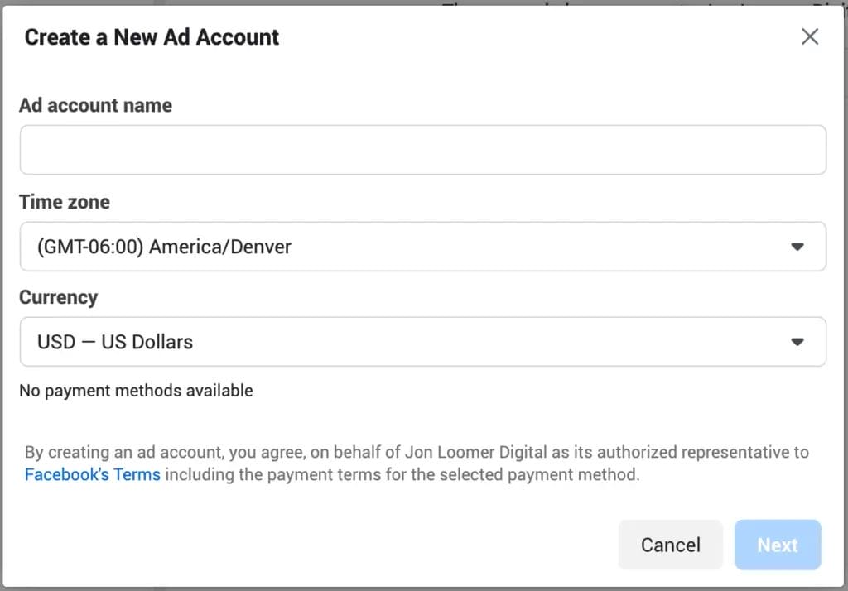Click the No payment methods available text
The image size is (848, 591).
pos(136,390)
